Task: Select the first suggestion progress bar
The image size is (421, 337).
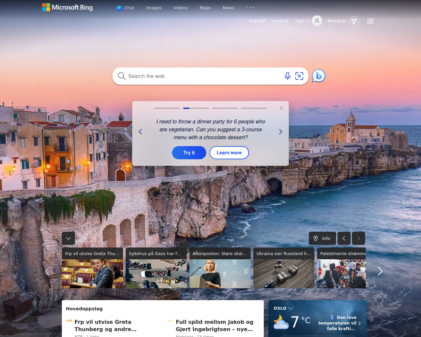Action: point(167,108)
